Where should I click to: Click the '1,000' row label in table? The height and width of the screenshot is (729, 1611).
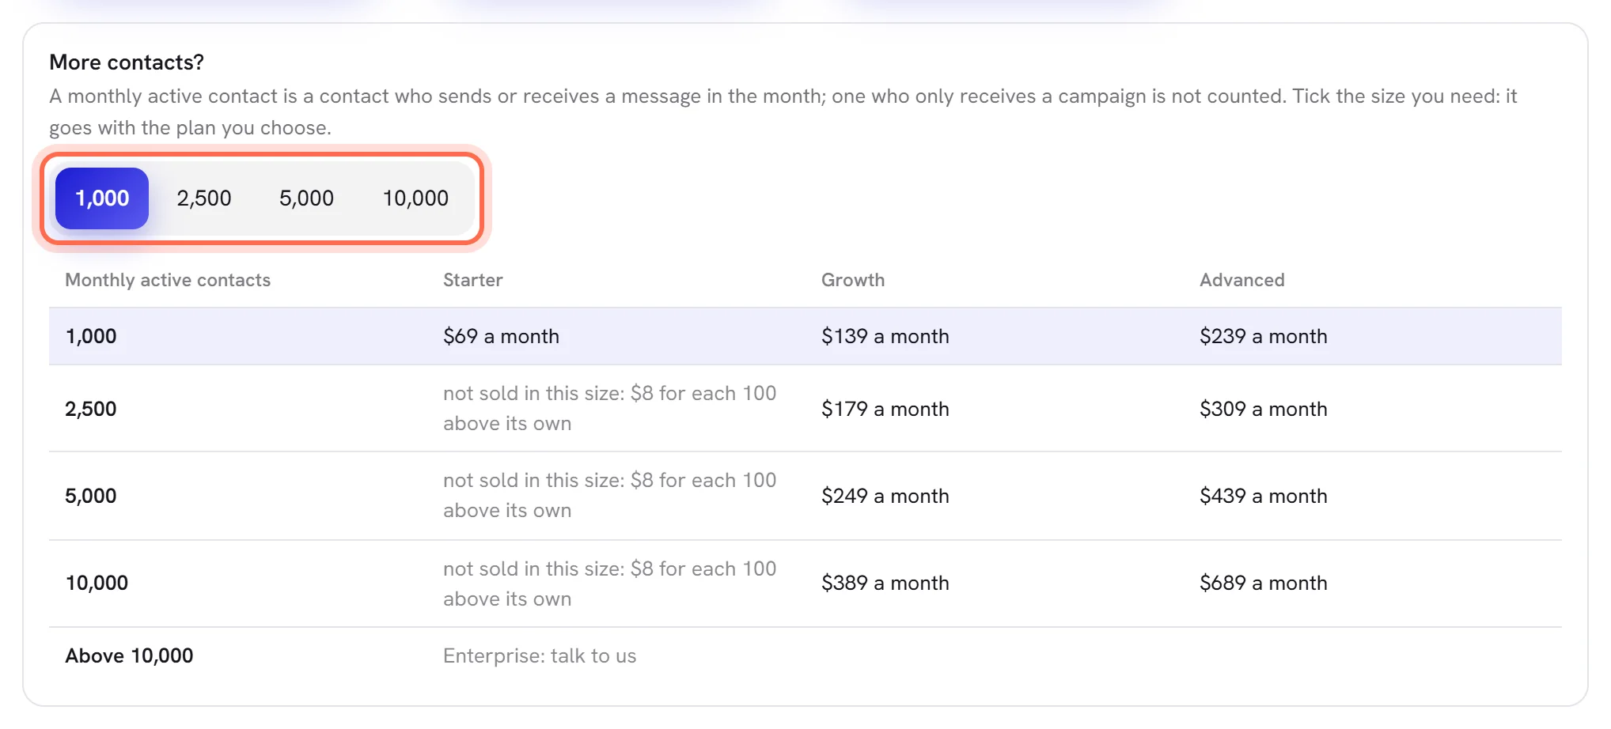tap(91, 336)
